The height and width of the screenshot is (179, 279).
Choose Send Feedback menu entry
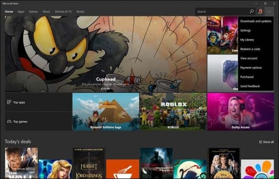(x=256, y=86)
